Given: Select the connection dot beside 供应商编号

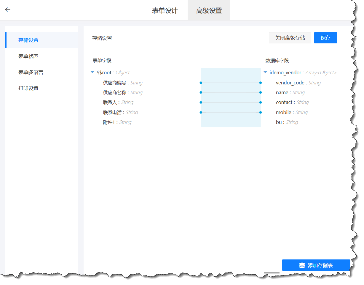Looking at the screenshot, I should 201,83.
